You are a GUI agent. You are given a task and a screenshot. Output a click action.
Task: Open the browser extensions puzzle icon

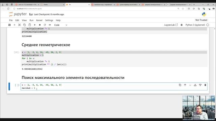[194, 9]
